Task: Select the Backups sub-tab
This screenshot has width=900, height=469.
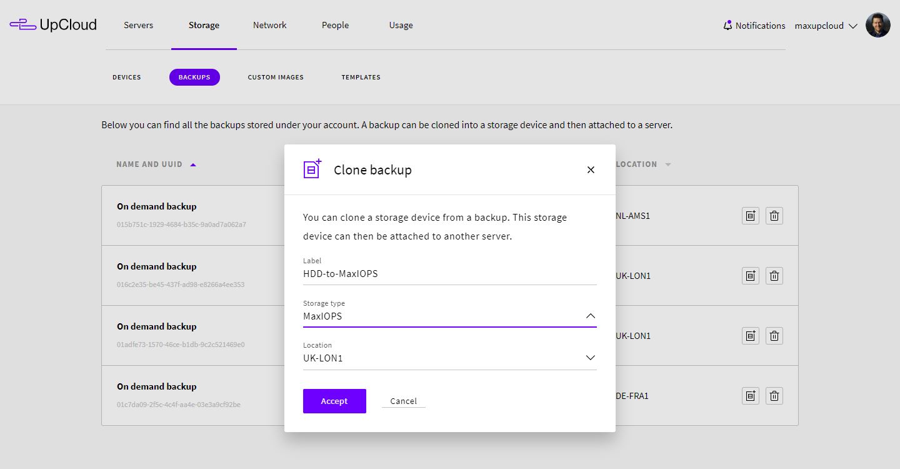Action: 194,78
